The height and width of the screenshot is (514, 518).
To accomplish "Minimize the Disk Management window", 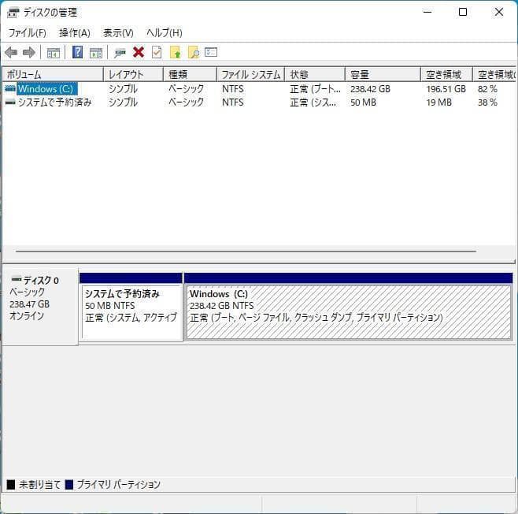I will (x=427, y=13).
